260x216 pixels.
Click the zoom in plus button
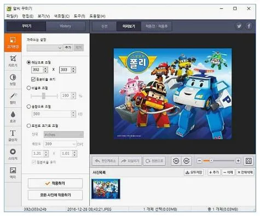click(x=238, y=161)
